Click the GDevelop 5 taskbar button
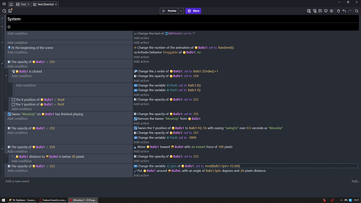Viewport: 361px width, 203px height. tap(83, 200)
